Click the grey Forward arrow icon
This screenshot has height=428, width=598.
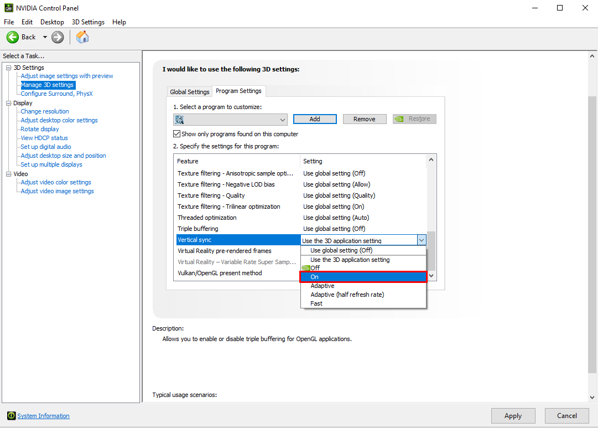(x=58, y=37)
